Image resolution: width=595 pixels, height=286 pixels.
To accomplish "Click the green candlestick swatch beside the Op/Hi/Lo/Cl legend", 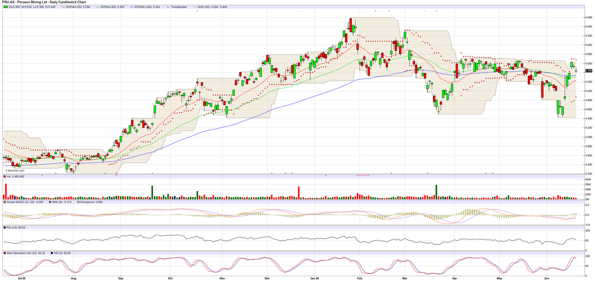I will point(5,7).
